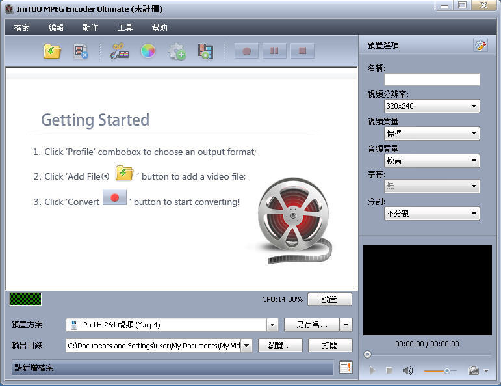Open the log icon in status bar

pyautogui.click(x=346, y=368)
